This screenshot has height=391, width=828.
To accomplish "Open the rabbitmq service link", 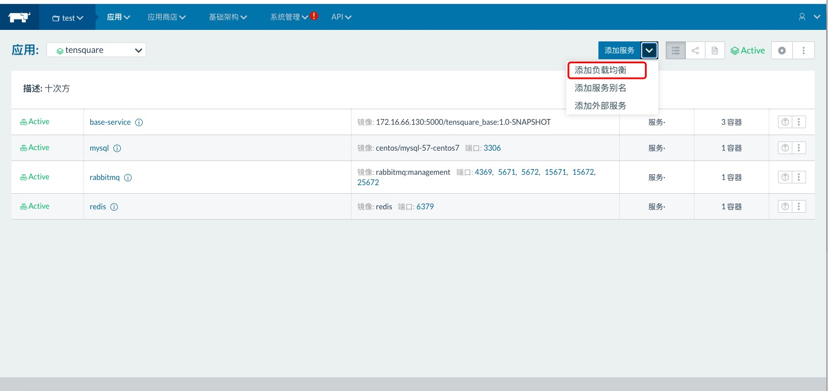I will [x=105, y=177].
